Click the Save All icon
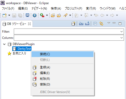This screenshot has height=99, width=126. pos(20,16)
